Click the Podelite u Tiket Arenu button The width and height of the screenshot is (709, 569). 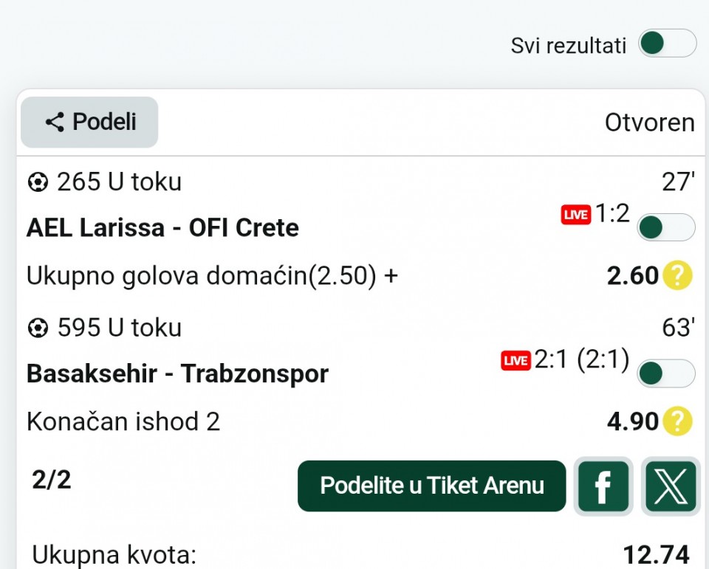coord(432,486)
